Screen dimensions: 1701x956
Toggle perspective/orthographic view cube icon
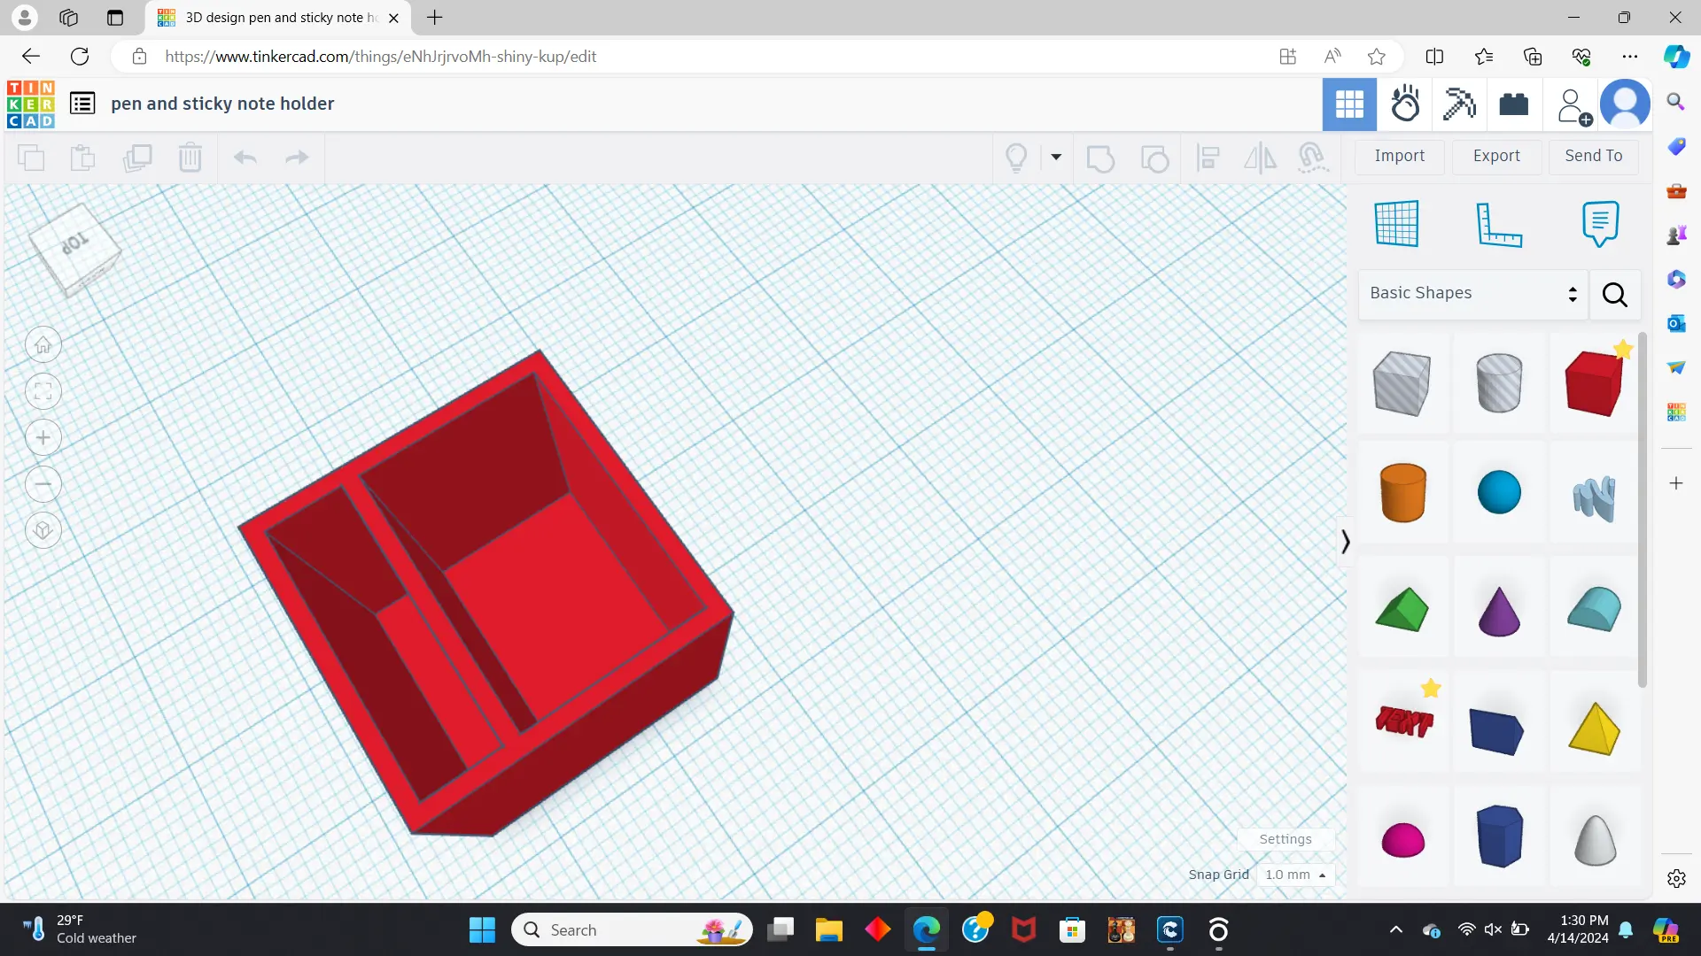[43, 531]
